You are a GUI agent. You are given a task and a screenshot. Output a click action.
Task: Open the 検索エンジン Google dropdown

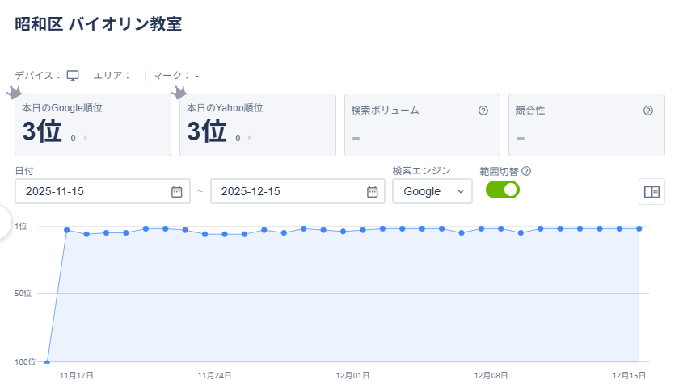(x=432, y=191)
